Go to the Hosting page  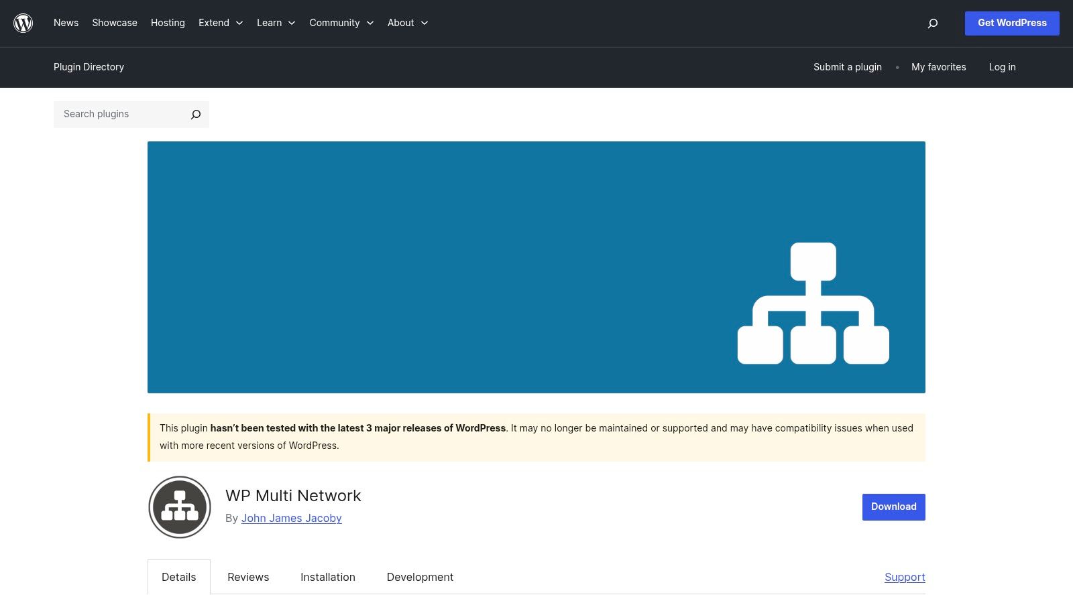pos(168,23)
